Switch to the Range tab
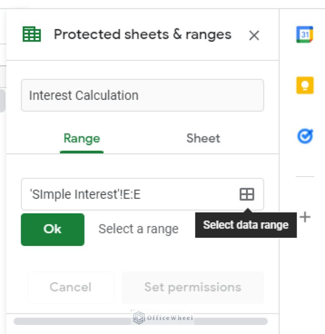The height and width of the screenshot is (334, 325). point(82,138)
